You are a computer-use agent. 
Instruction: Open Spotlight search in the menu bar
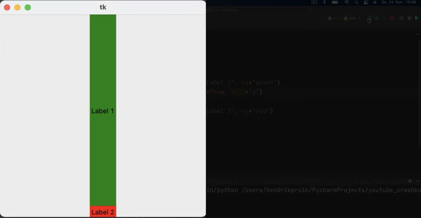coord(356,2)
